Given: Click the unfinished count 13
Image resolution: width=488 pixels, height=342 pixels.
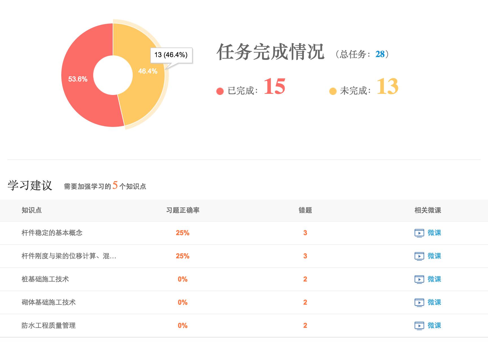Looking at the screenshot, I should tap(387, 86).
